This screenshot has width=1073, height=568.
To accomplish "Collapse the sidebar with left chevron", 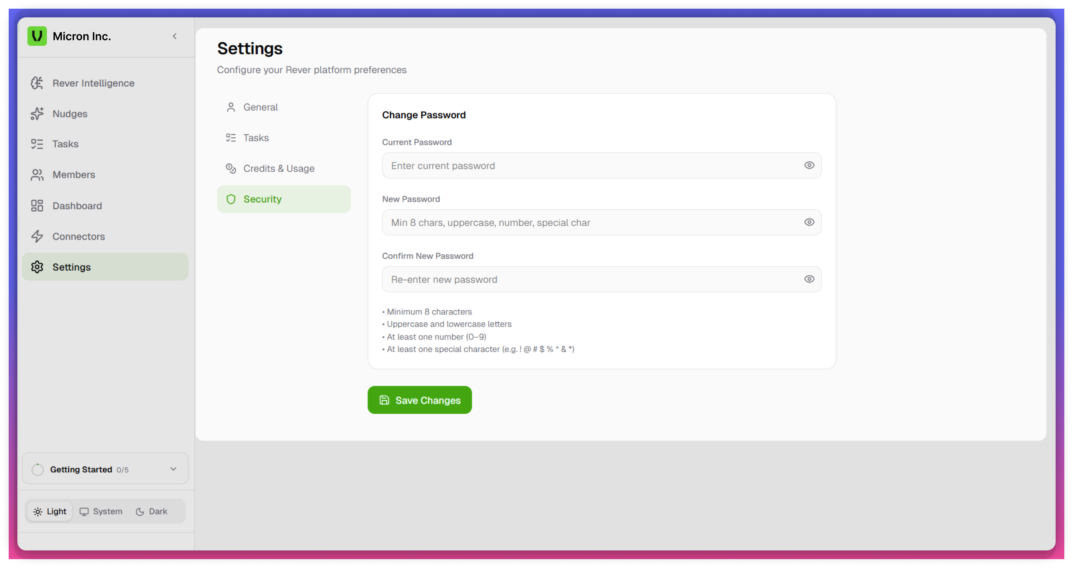I will coord(175,36).
